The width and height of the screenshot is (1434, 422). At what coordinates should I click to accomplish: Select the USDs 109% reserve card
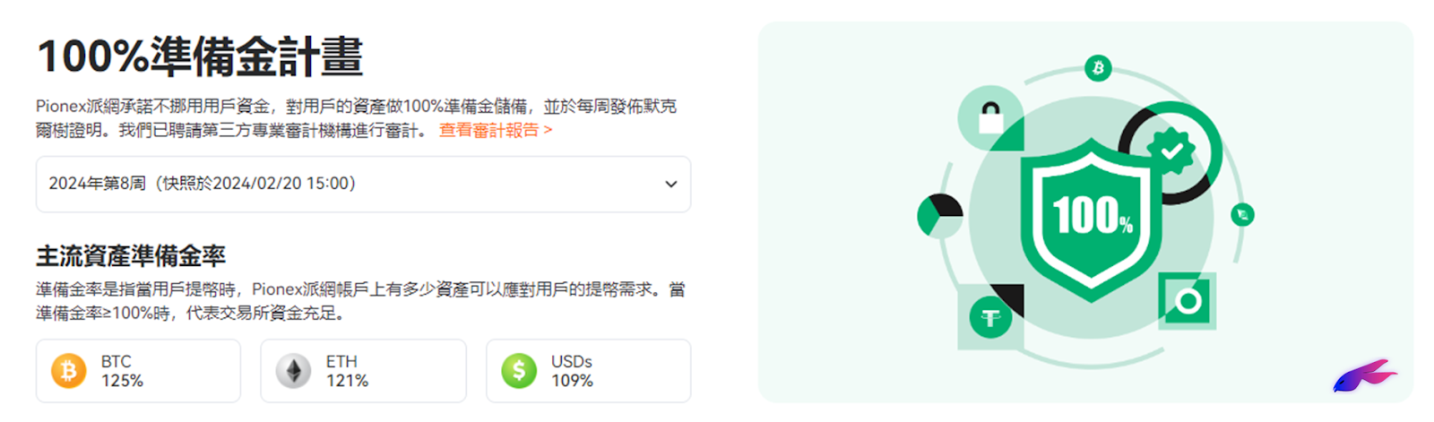tap(588, 371)
